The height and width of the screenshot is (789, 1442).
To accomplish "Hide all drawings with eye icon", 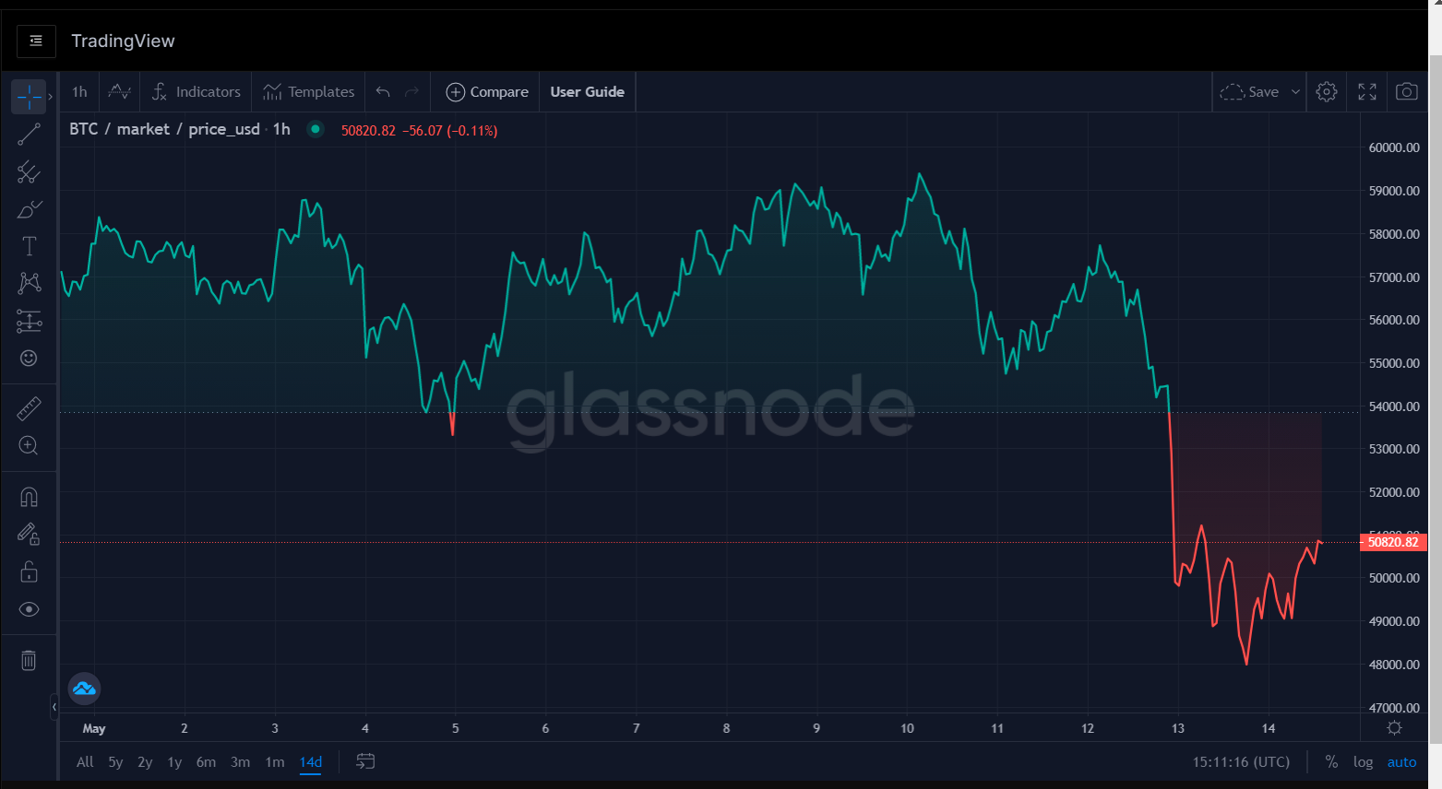I will (x=29, y=609).
